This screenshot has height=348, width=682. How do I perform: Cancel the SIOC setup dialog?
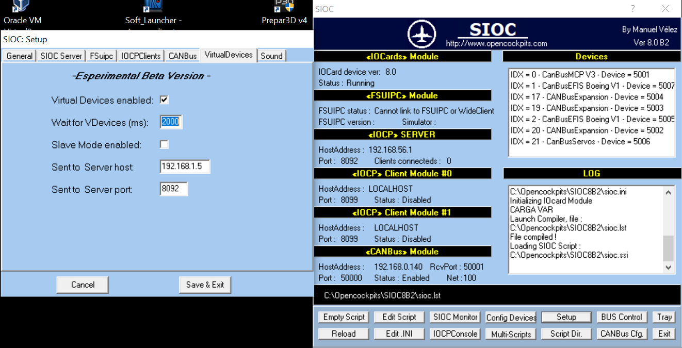(83, 285)
